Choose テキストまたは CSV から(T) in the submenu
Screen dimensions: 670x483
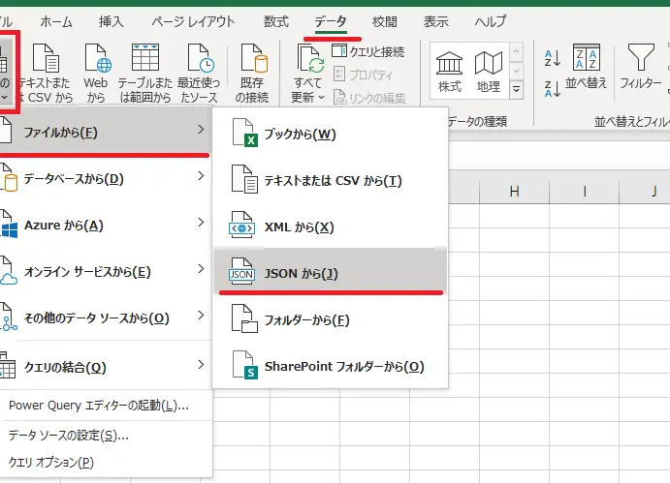331,180
